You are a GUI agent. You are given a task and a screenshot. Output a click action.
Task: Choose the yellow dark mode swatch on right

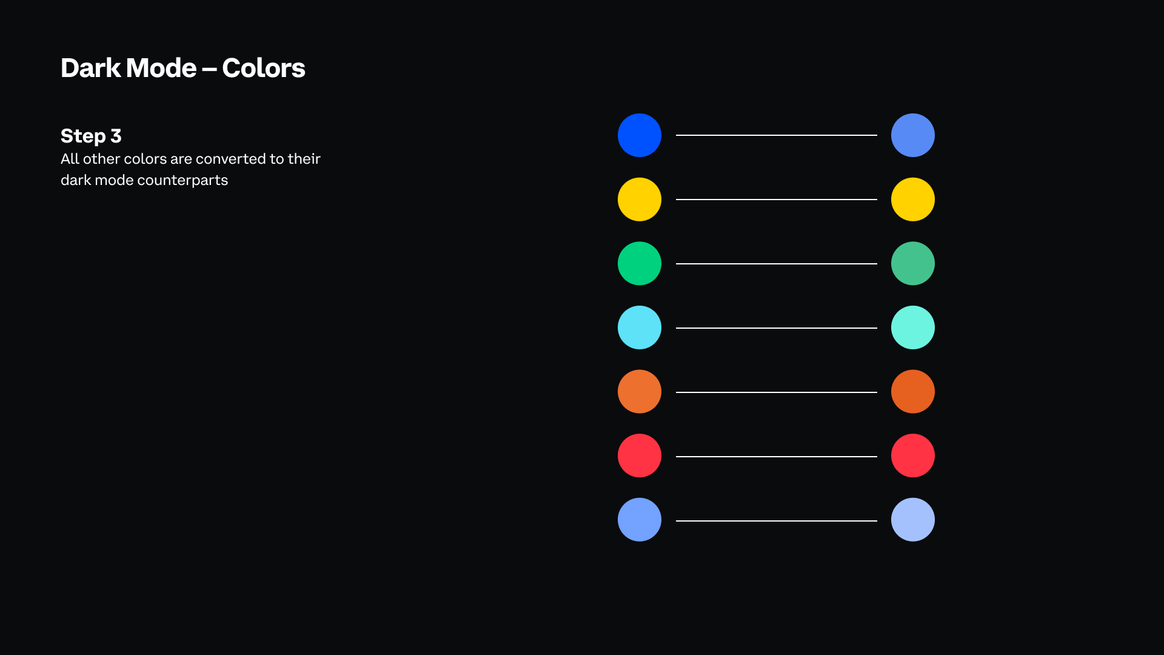pos(912,200)
